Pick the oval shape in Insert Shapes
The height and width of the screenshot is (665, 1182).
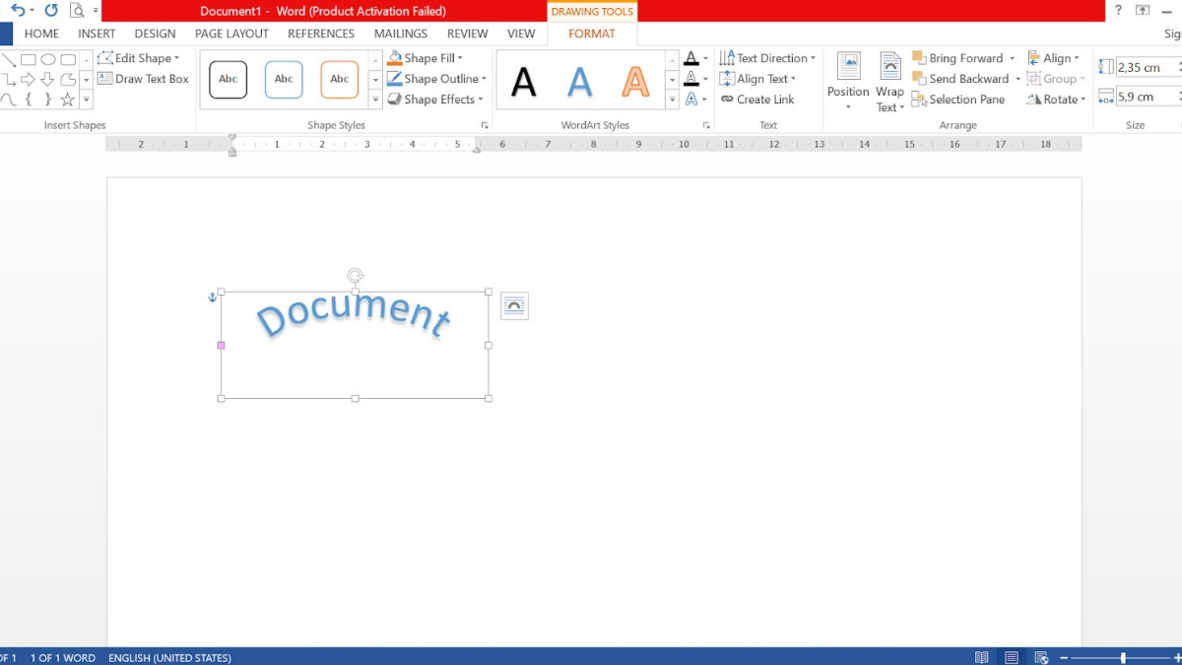click(x=47, y=59)
